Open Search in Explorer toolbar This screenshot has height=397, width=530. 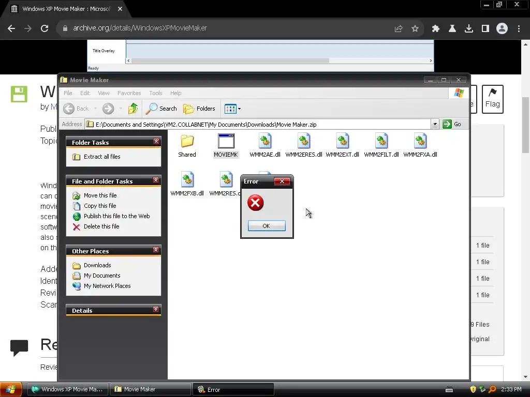click(x=161, y=109)
